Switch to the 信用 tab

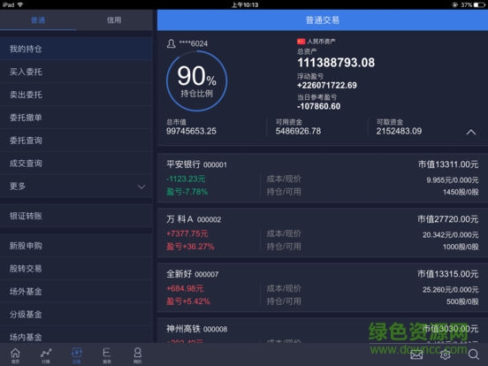(114, 20)
